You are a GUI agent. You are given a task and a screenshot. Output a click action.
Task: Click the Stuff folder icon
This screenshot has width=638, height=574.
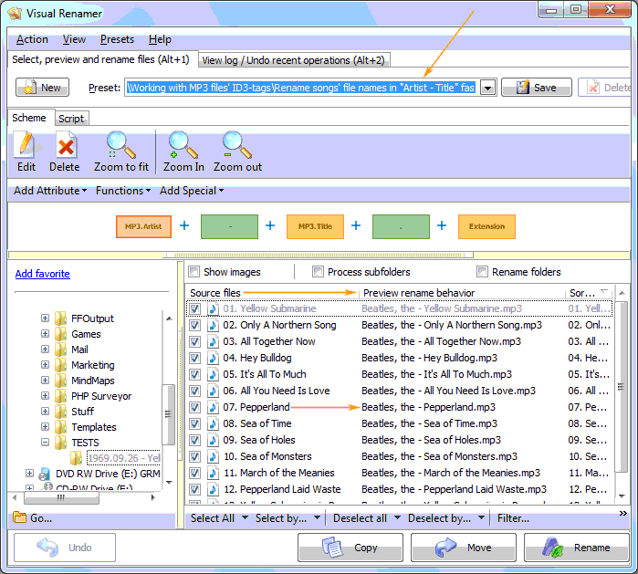point(60,412)
